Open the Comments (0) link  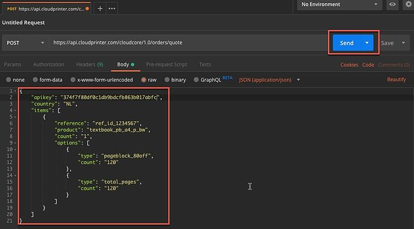394,65
